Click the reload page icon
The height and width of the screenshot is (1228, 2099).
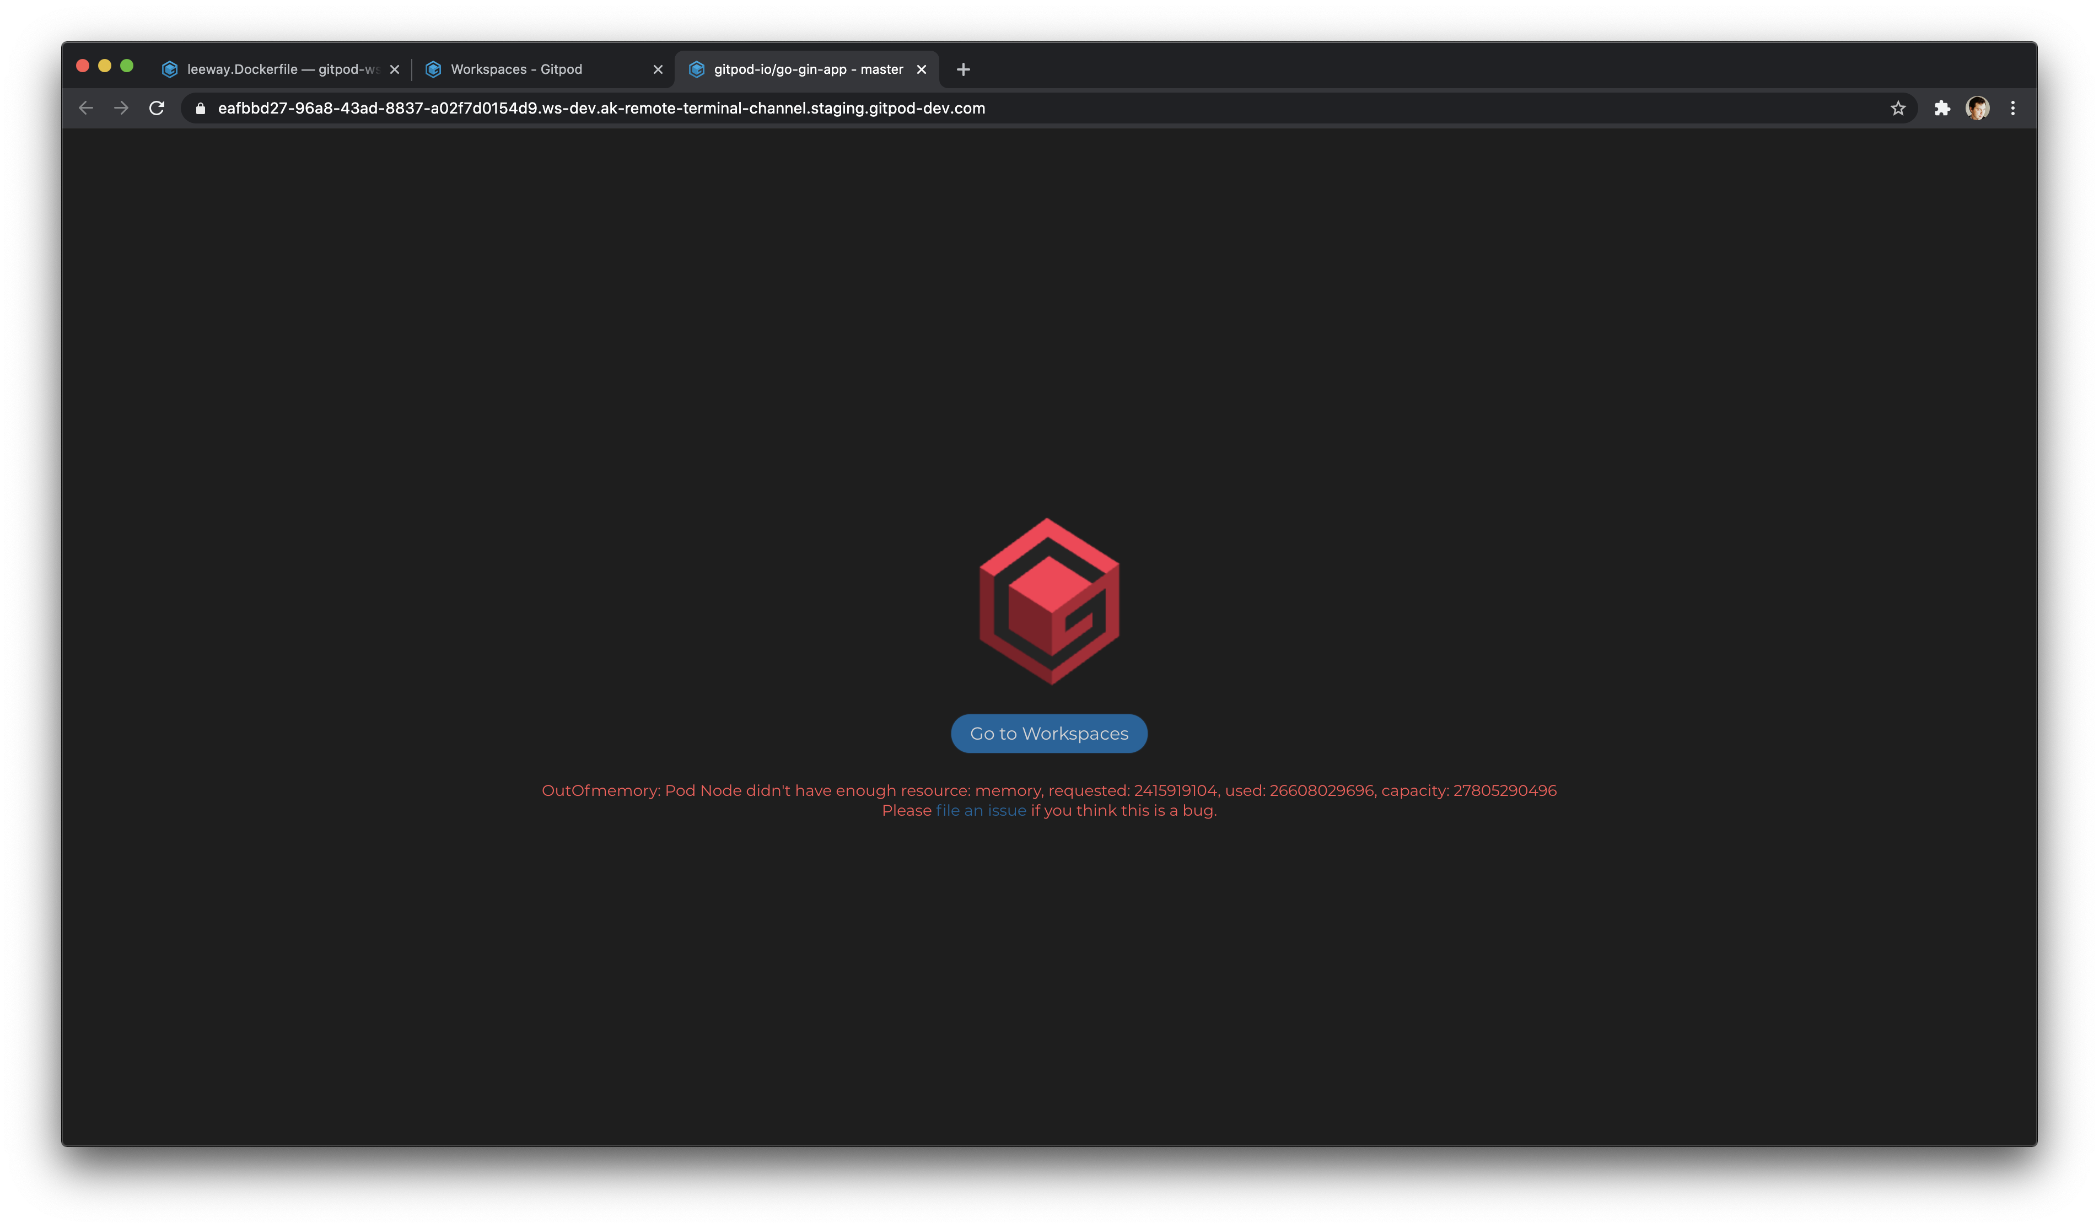click(x=157, y=107)
